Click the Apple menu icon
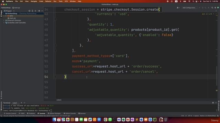 [3, 1]
